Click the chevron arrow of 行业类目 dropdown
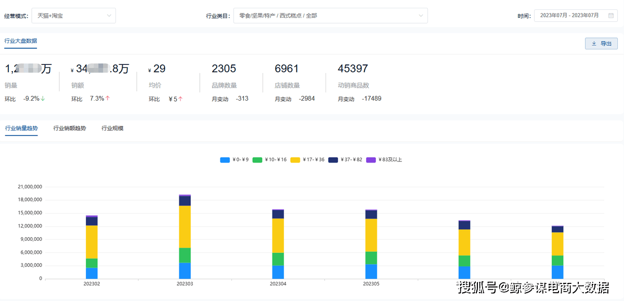The width and height of the screenshot is (624, 301). 421,16
